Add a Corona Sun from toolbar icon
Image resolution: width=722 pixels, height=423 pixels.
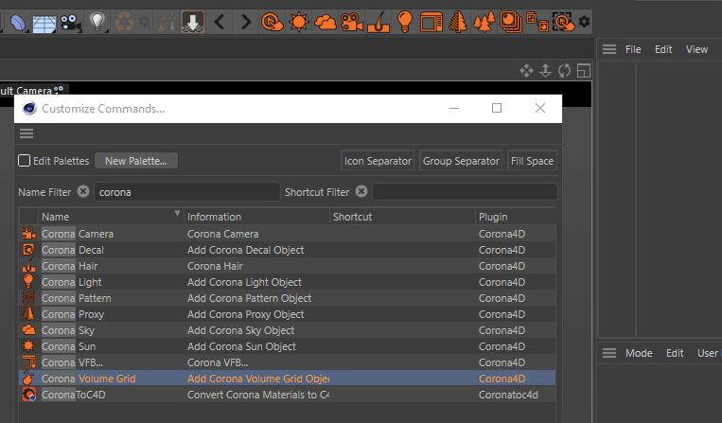click(298, 22)
